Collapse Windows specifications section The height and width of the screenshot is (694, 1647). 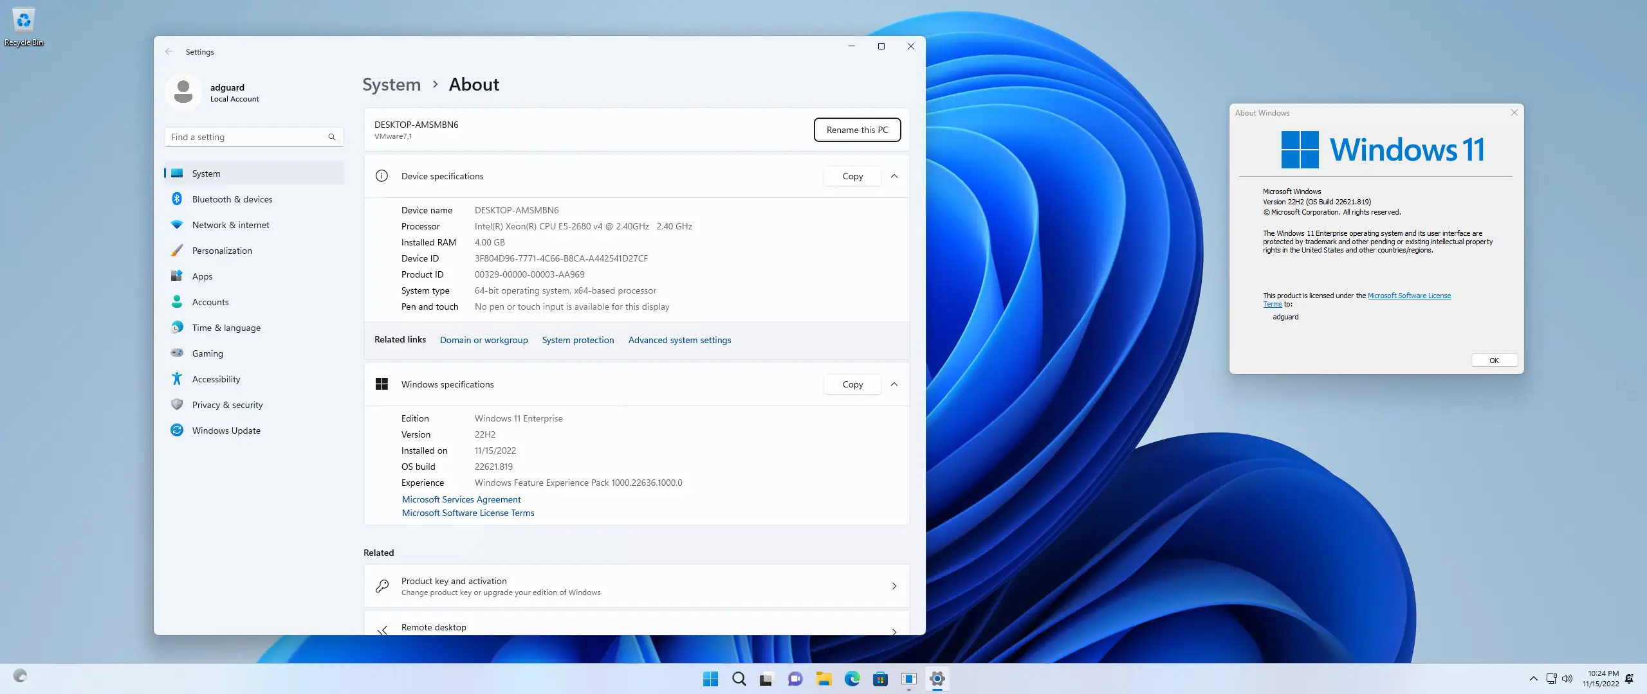click(894, 384)
